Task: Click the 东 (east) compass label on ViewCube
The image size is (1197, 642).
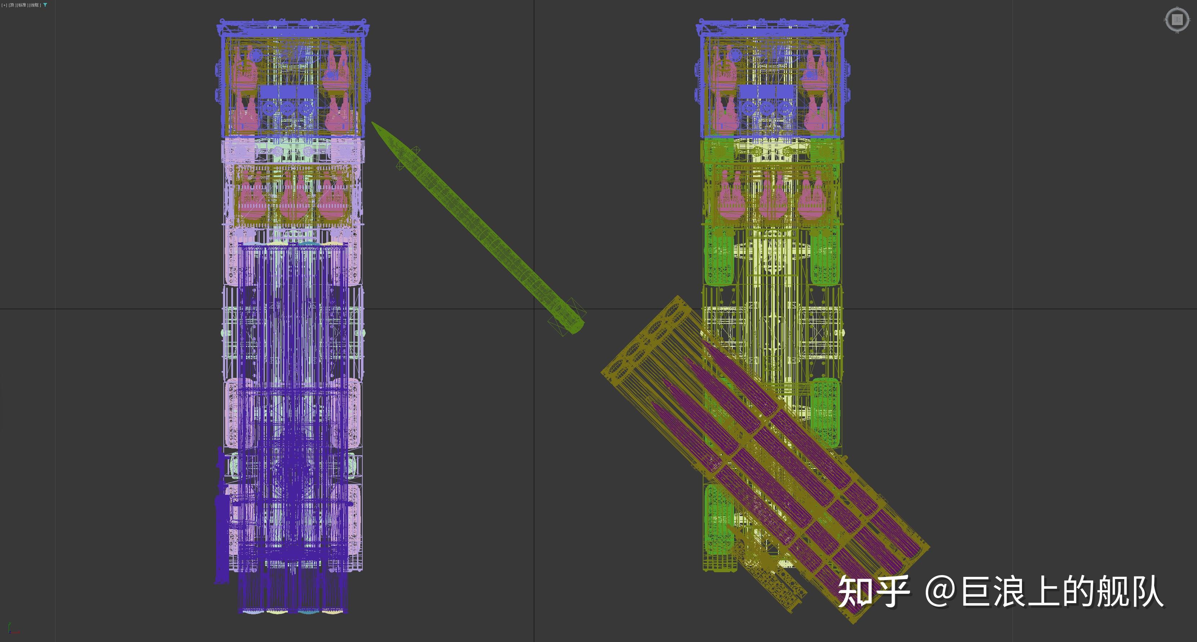Action: (x=1189, y=19)
